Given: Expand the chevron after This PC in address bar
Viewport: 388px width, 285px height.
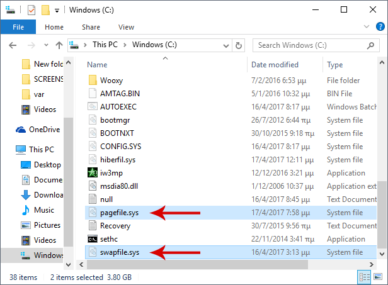Looking at the screenshot, I should (x=125, y=45).
